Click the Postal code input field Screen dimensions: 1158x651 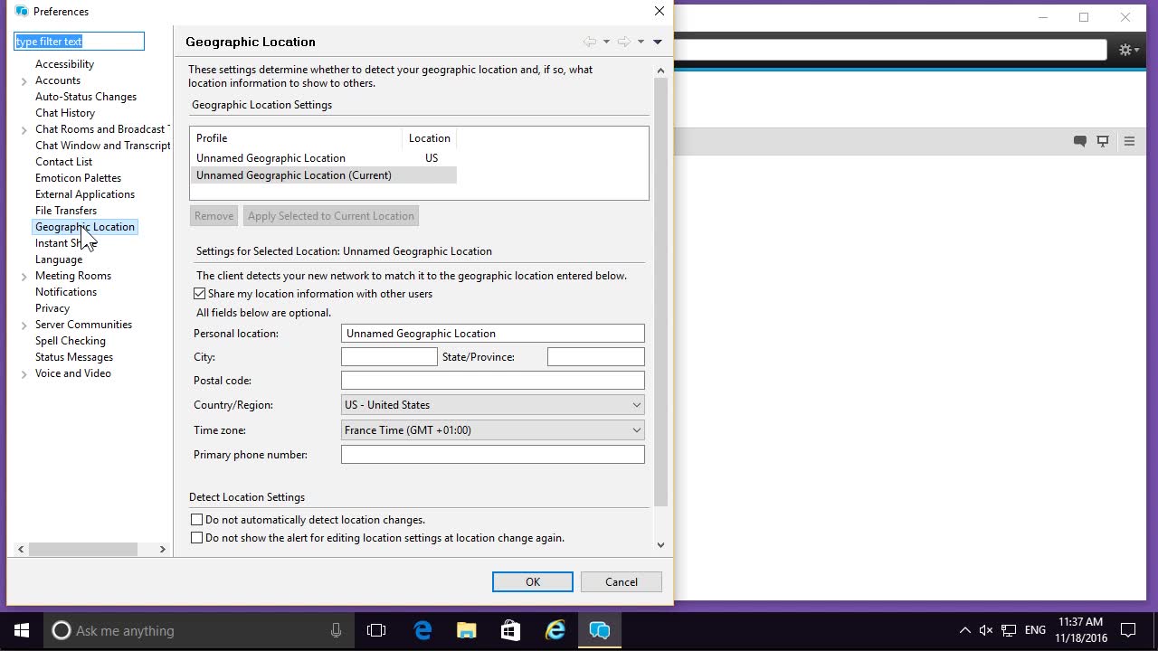(x=492, y=381)
